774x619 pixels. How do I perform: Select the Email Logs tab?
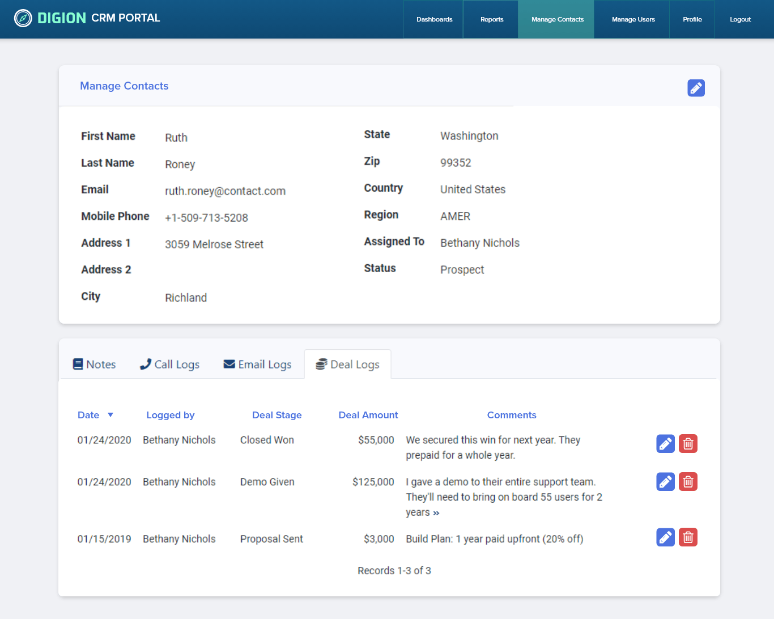[258, 364]
